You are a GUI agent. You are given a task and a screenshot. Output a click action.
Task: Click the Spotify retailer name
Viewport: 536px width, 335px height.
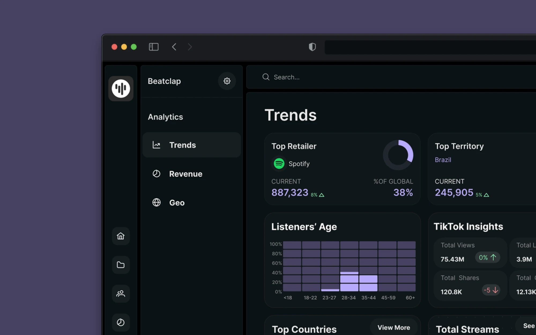(299, 164)
